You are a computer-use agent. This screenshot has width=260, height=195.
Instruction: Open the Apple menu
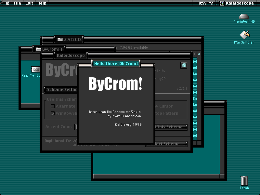(x=7, y=3)
